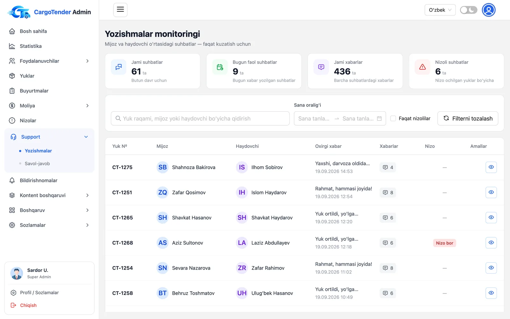This screenshot has height=319, width=510.
Task: Focus the yuk raqami search field
Action: click(x=200, y=118)
